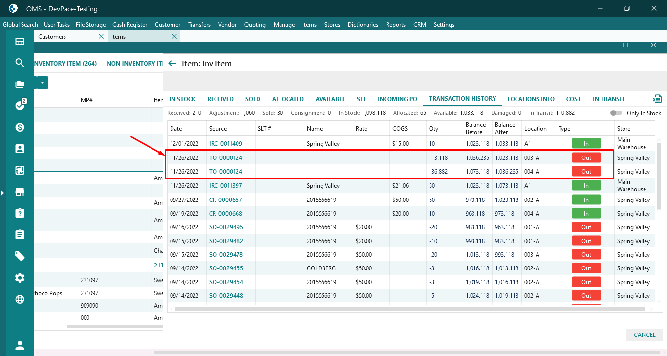Viewport: 667px width, 356px height.
Task: Open the globe icon in sidebar
Action: [20, 299]
